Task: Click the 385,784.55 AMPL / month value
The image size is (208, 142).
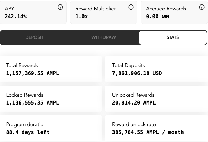Action: pos(148,132)
